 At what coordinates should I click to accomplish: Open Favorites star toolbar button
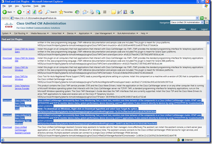tap(66, 12)
